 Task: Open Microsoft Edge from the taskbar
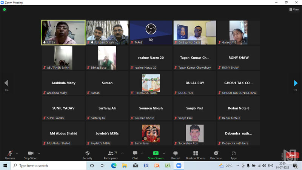(x=114, y=165)
